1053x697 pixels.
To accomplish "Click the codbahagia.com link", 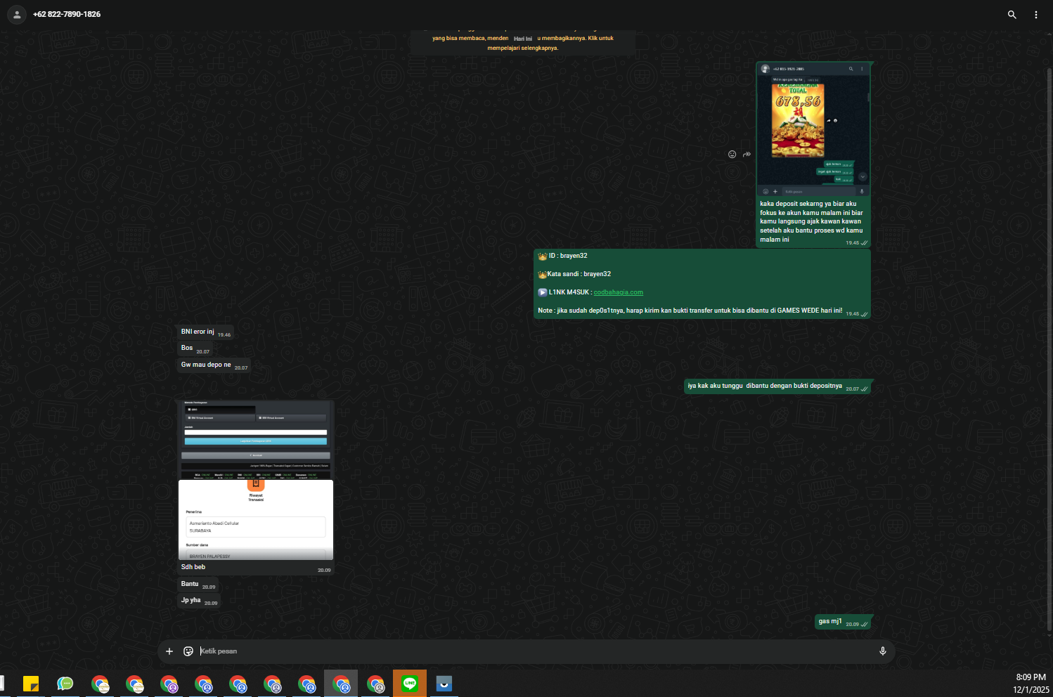I will (619, 292).
